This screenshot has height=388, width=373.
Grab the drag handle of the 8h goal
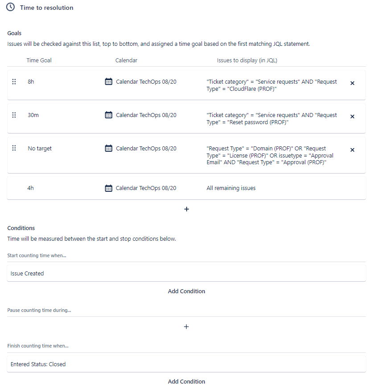pos(14,82)
